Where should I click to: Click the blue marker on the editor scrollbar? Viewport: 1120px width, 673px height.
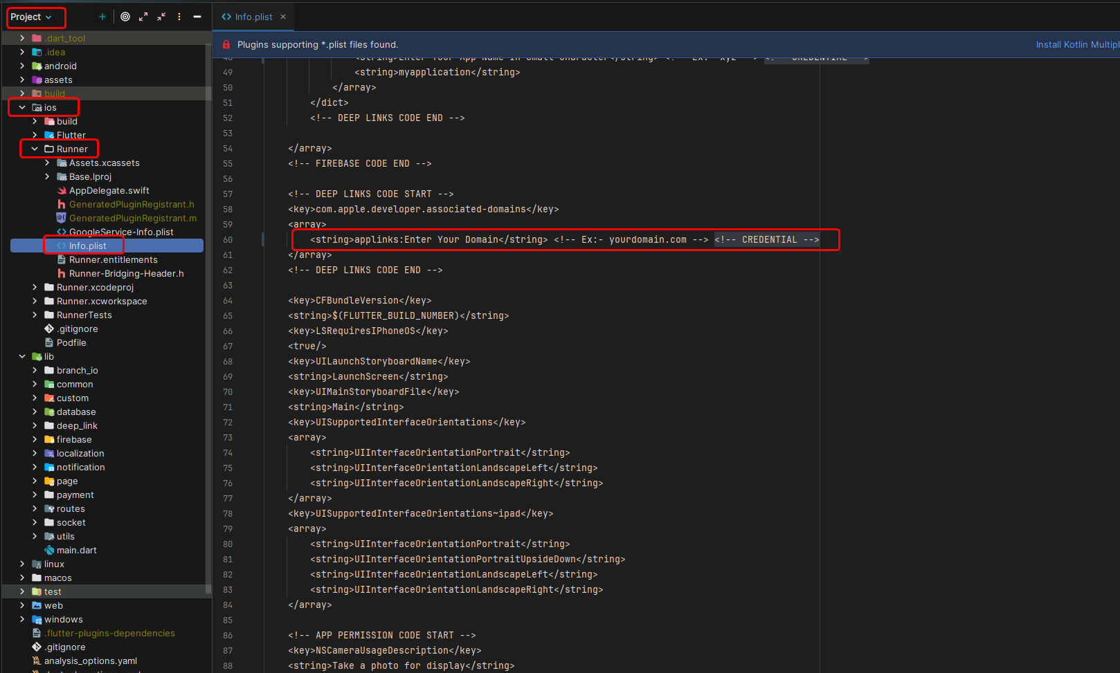(262, 239)
